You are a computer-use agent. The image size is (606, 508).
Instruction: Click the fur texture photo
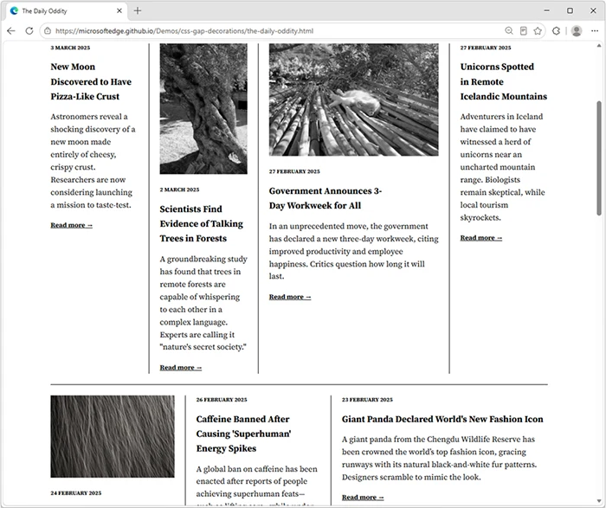(113, 436)
